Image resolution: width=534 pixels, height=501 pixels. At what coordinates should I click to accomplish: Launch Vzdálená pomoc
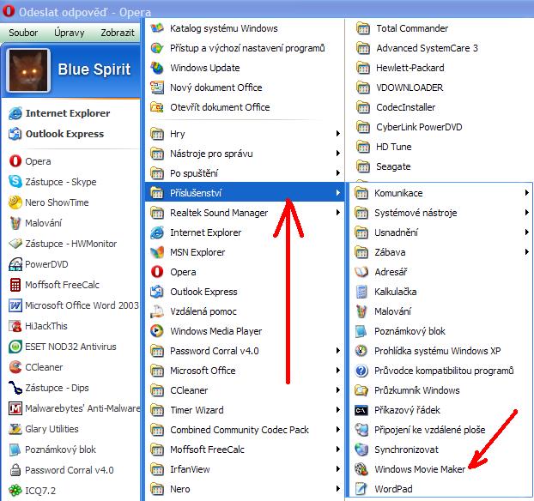245,311
